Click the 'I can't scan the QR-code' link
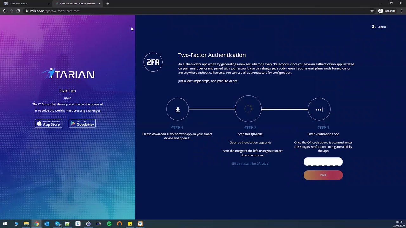This screenshot has height=228, width=406. [250, 163]
